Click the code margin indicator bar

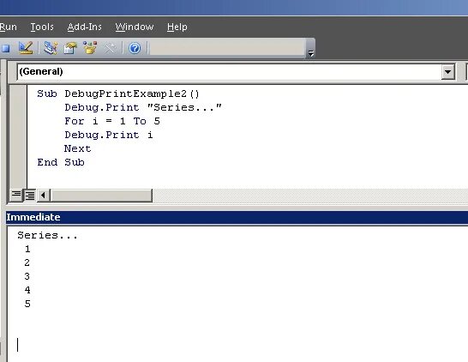click(x=18, y=136)
